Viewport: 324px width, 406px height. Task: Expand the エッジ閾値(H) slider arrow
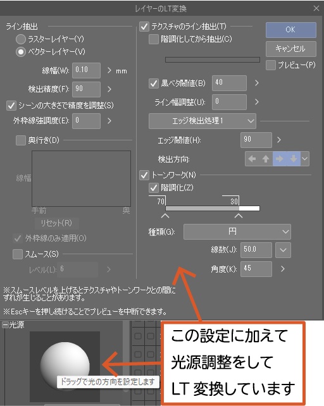(x=279, y=140)
